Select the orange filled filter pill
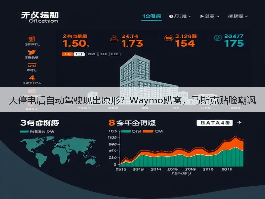The width and height of the screenshot is (265, 199). pos(67,54)
